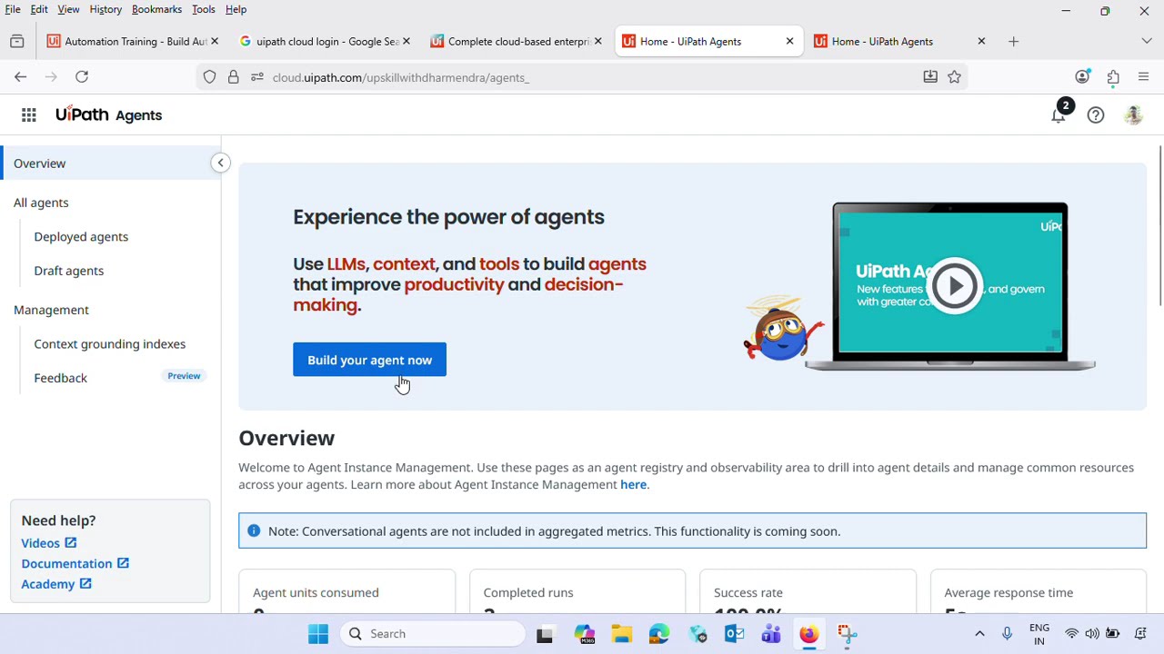
Task: Open the File menu
Action: pos(13,9)
